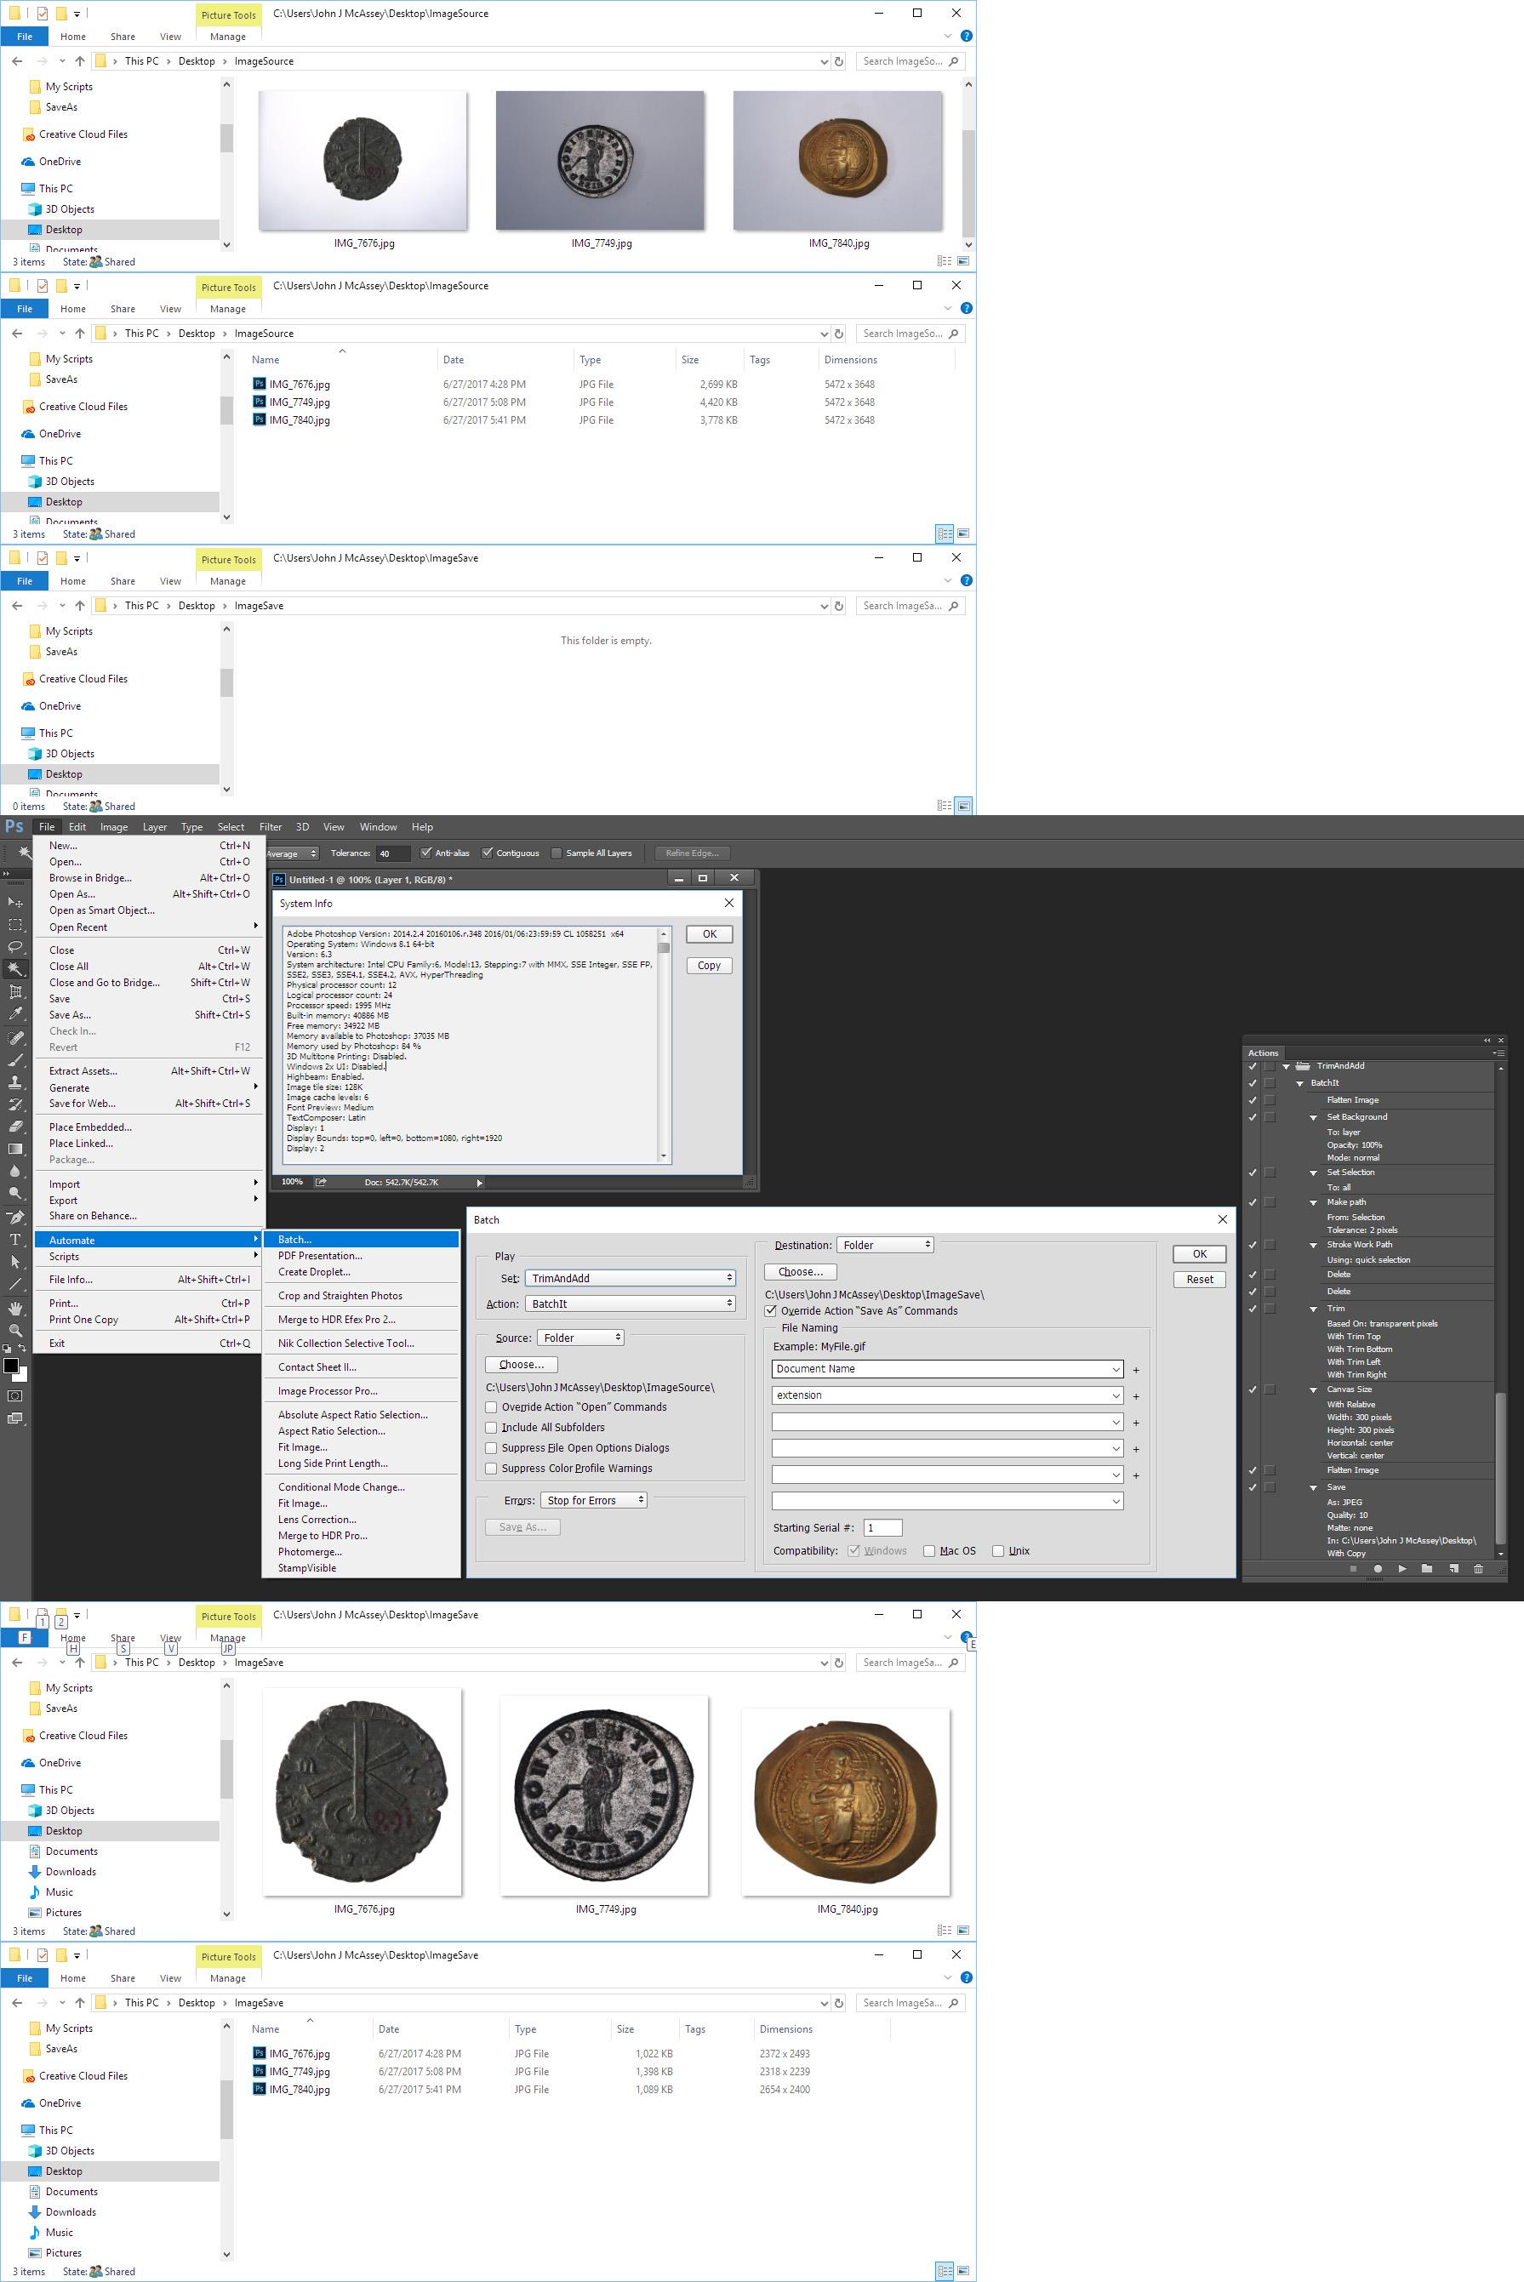Click Reset in the Batch dialog
Image resolution: width=1524 pixels, height=2282 pixels.
(x=1199, y=1279)
